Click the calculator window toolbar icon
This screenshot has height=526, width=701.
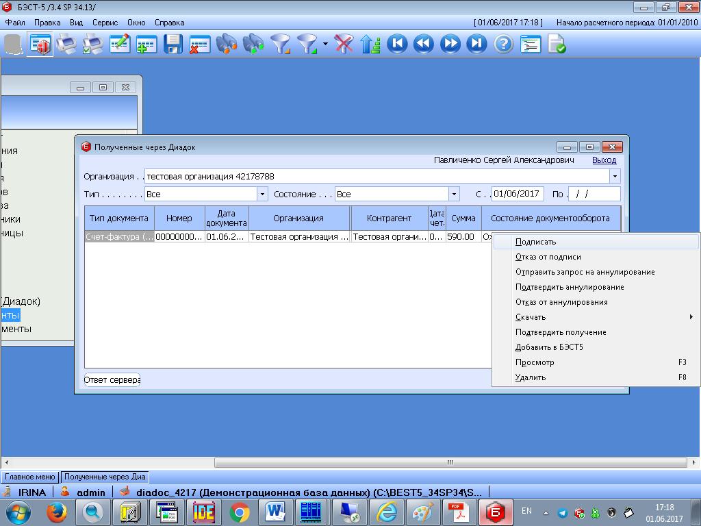(x=40, y=45)
